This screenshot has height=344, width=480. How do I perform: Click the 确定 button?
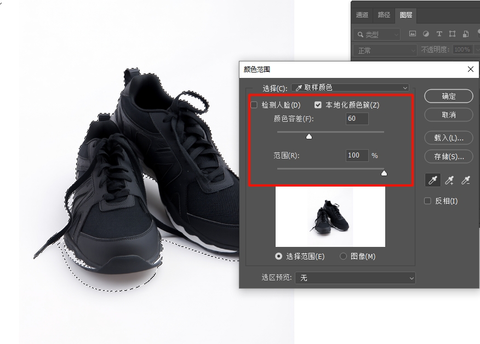click(448, 96)
